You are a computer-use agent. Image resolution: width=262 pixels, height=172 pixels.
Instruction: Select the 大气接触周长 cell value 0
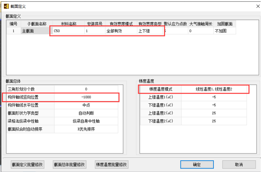click(201, 31)
